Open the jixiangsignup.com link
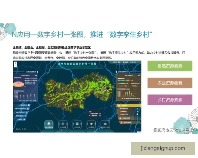 [163, 148]
